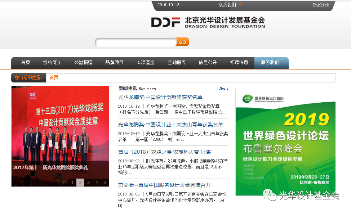Open the 联系我们 dropdown arrow in top bar

[240, 5]
